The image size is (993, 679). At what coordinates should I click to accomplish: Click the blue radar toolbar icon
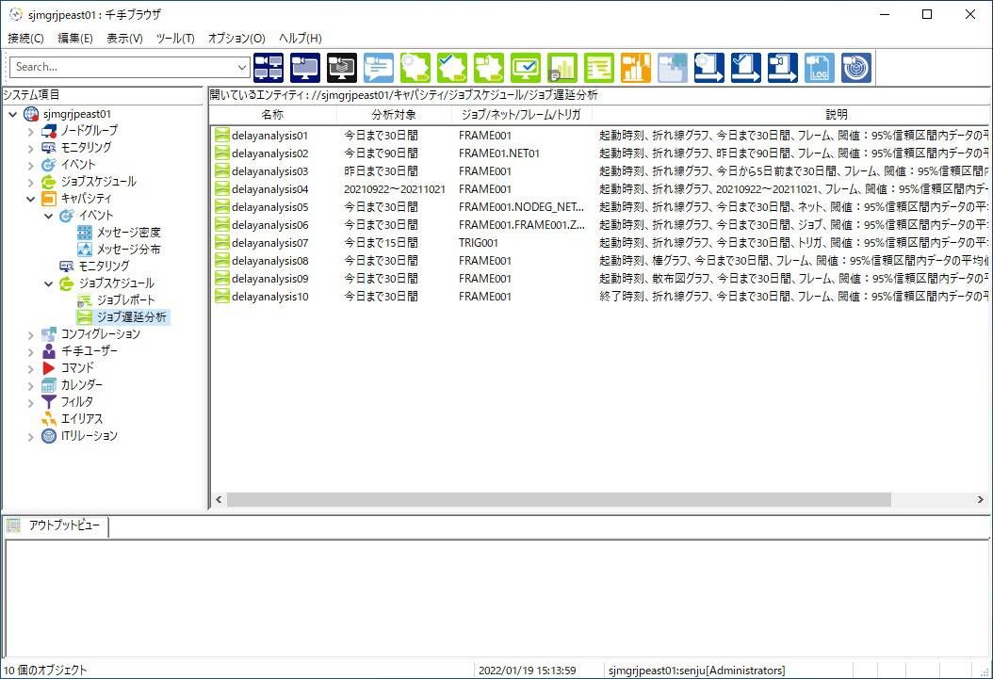856,68
